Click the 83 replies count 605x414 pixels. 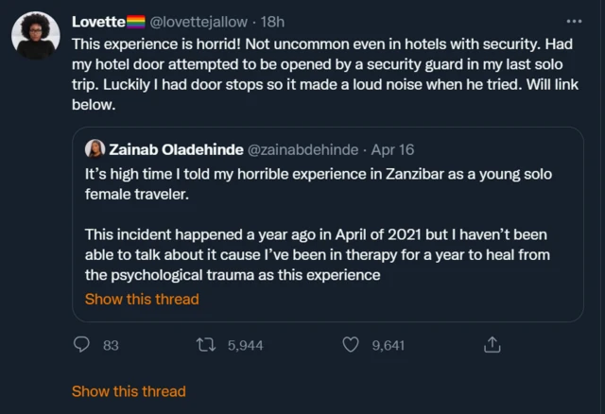pos(111,345)
